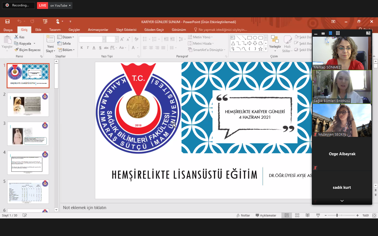The image size is (378, 236).
Task: Open the Bölüm section dropdown
Action: pyautogui.click(x=67, y=50)
